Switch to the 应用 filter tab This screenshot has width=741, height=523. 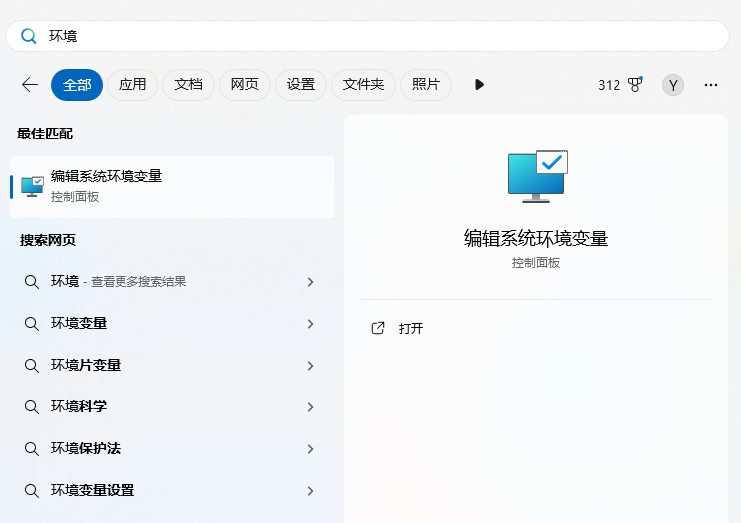click(x=132, y=85)
